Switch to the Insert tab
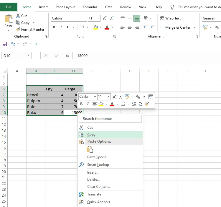221x207 pixels. point(43,7)
